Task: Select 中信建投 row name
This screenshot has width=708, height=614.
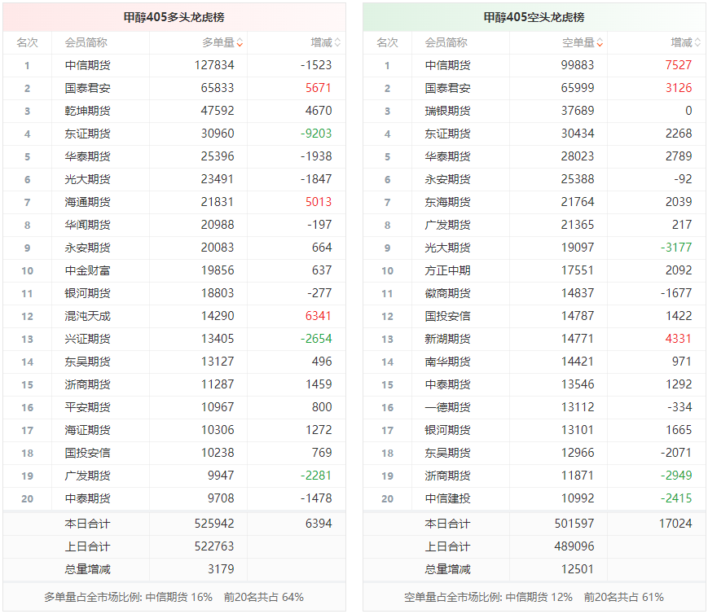Action: (x=447, y=498)
